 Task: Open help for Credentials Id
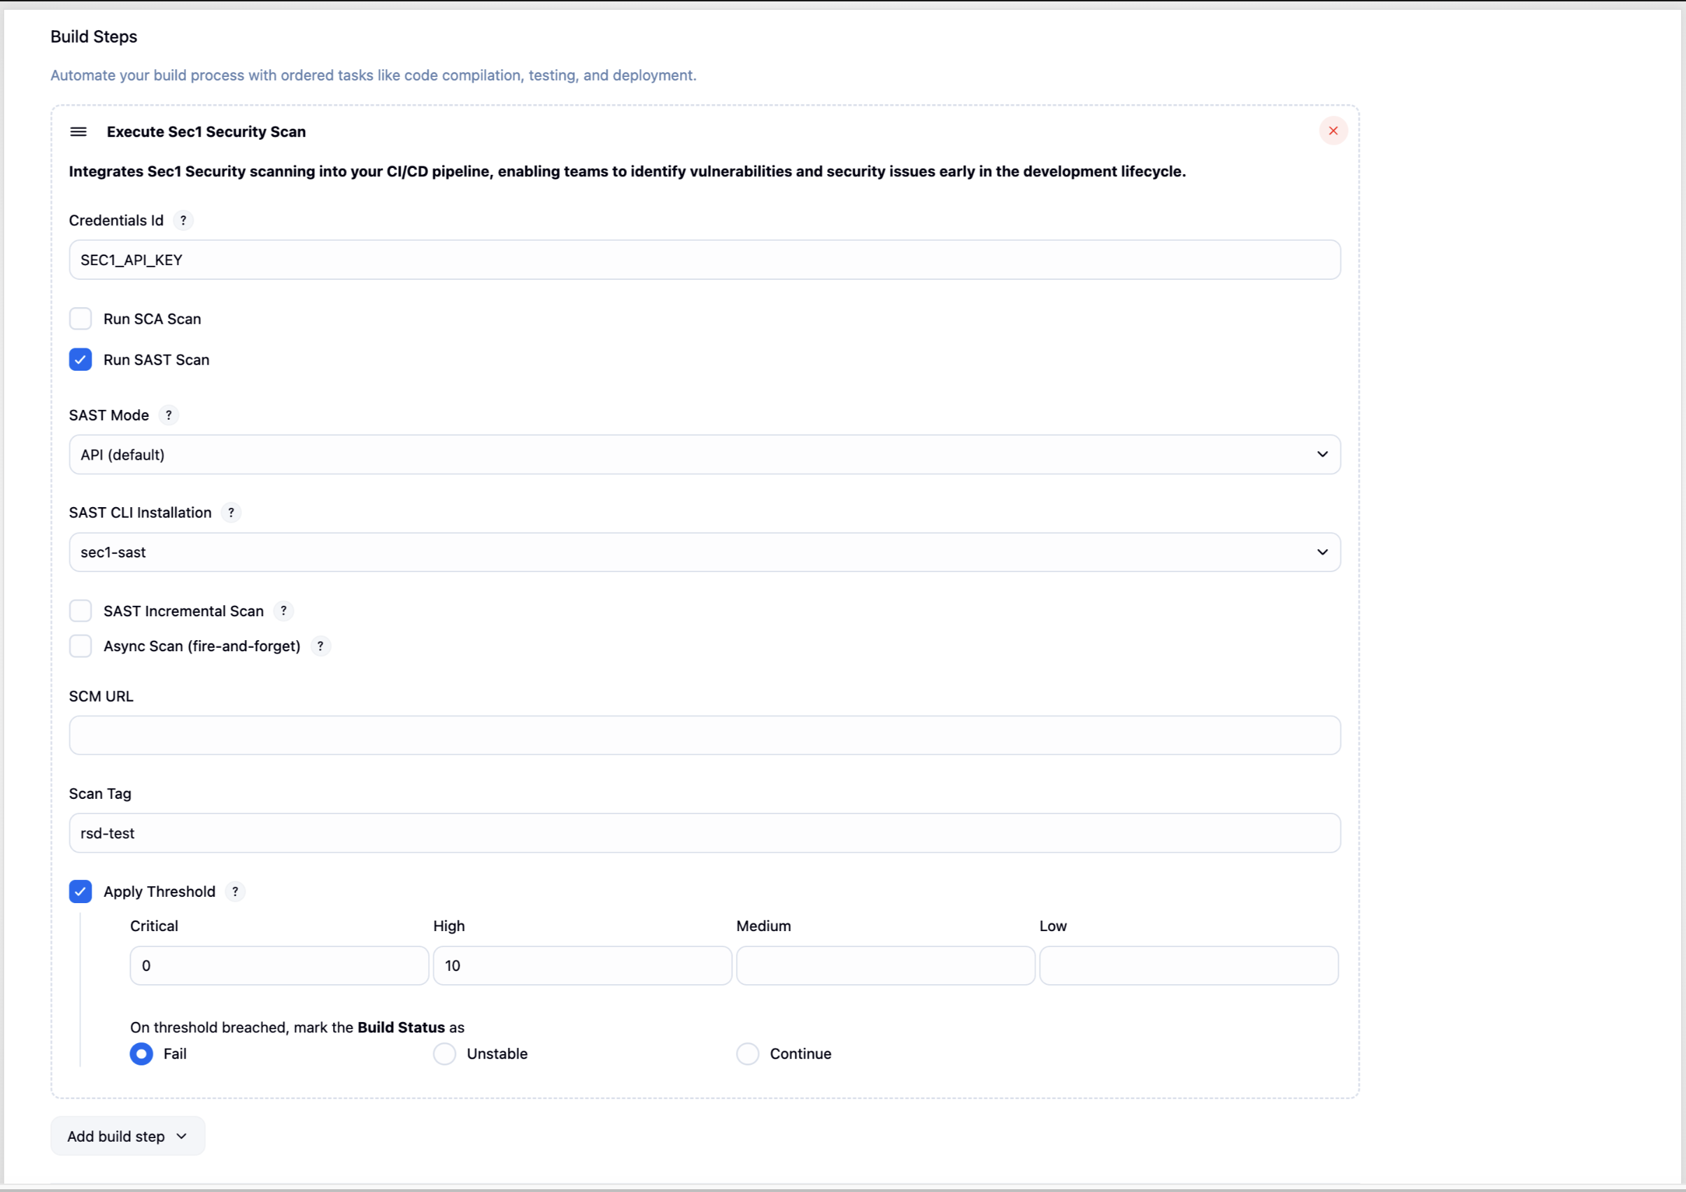click(183, 220)
